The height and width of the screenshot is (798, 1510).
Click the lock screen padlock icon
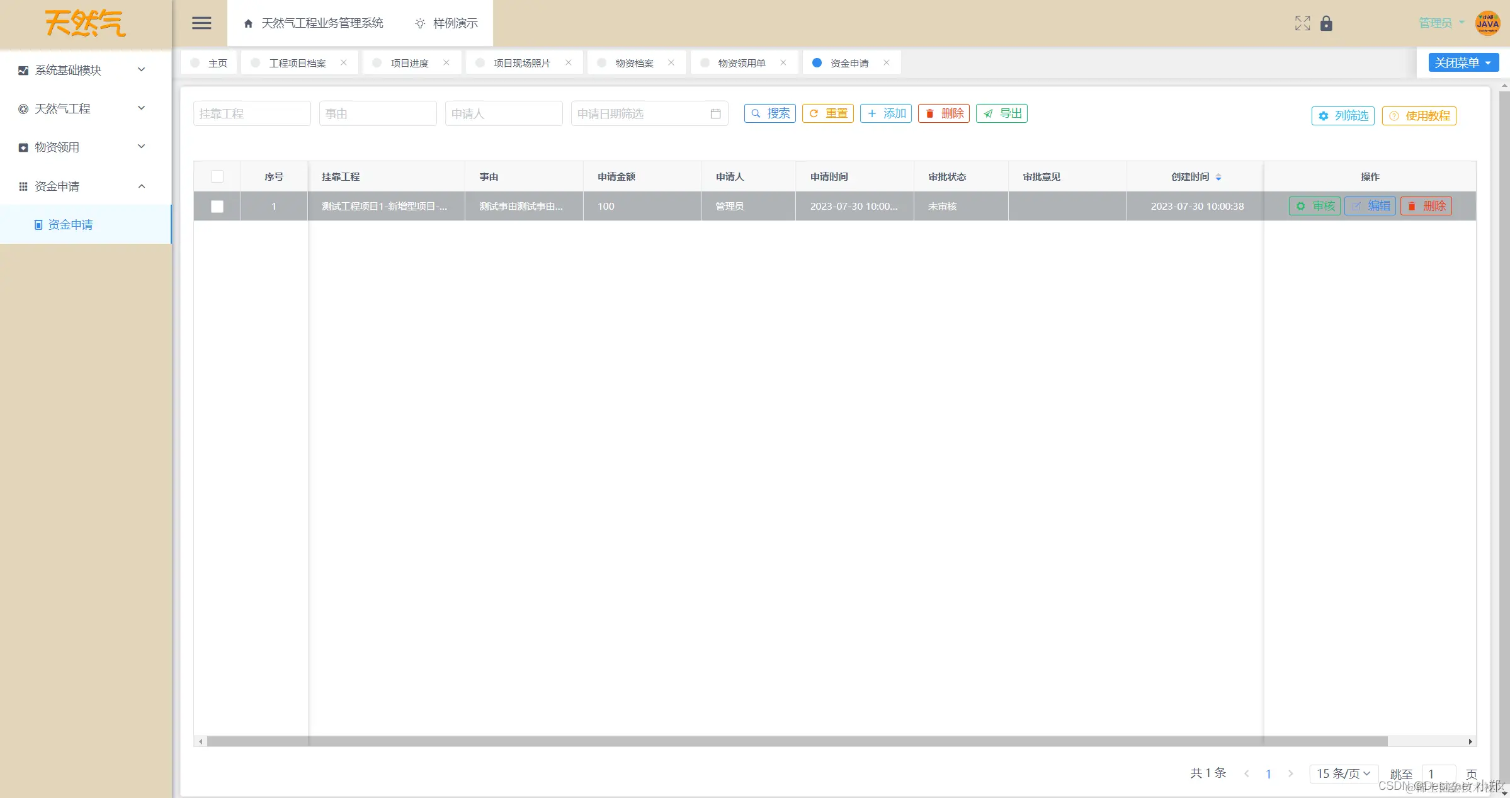1326,23
